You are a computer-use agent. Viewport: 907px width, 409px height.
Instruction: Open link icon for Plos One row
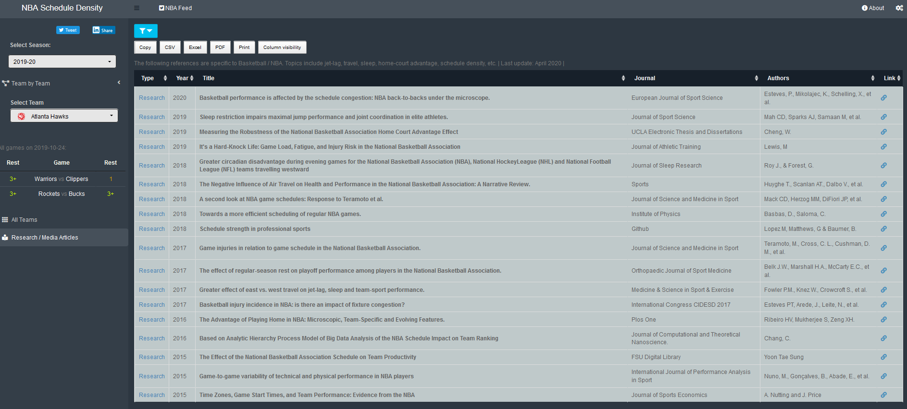click(883, 320)
